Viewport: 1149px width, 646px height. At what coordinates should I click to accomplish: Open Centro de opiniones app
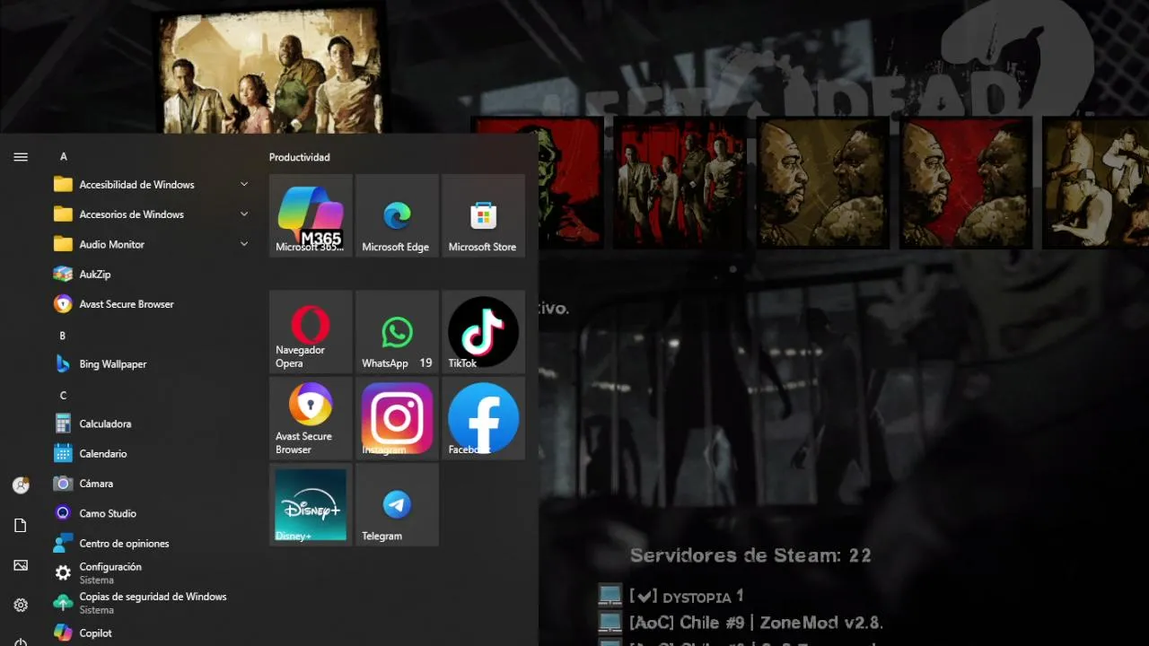(x=153, y=544)
